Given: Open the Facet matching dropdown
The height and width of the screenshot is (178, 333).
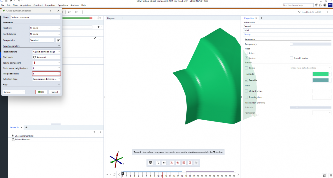Looking at the screenshot, I should [46, 52].
